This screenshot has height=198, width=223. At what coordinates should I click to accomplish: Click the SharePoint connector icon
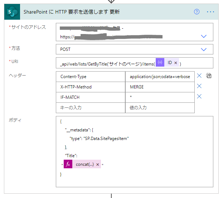(x=12, y=12)
